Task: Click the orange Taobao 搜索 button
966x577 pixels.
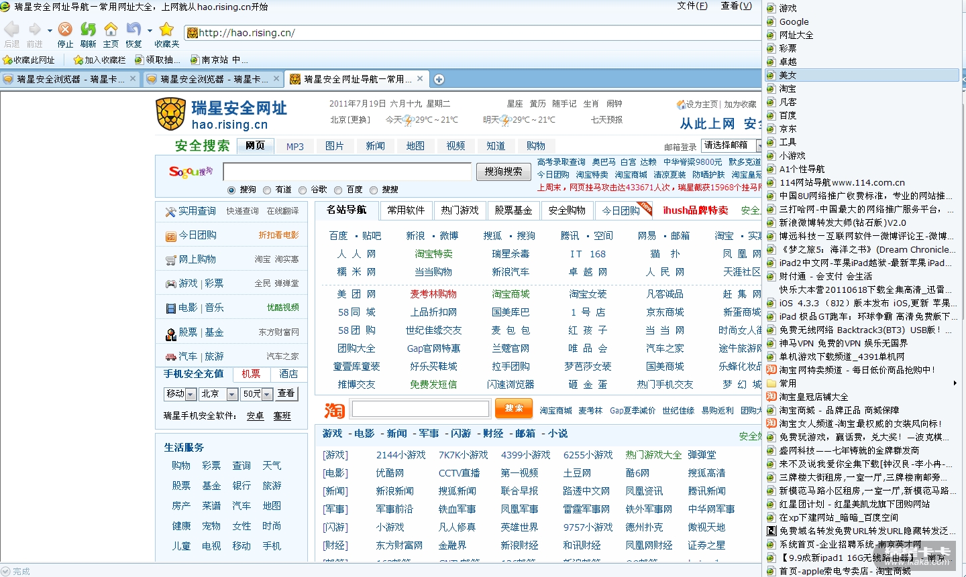Action: point(513,408)
